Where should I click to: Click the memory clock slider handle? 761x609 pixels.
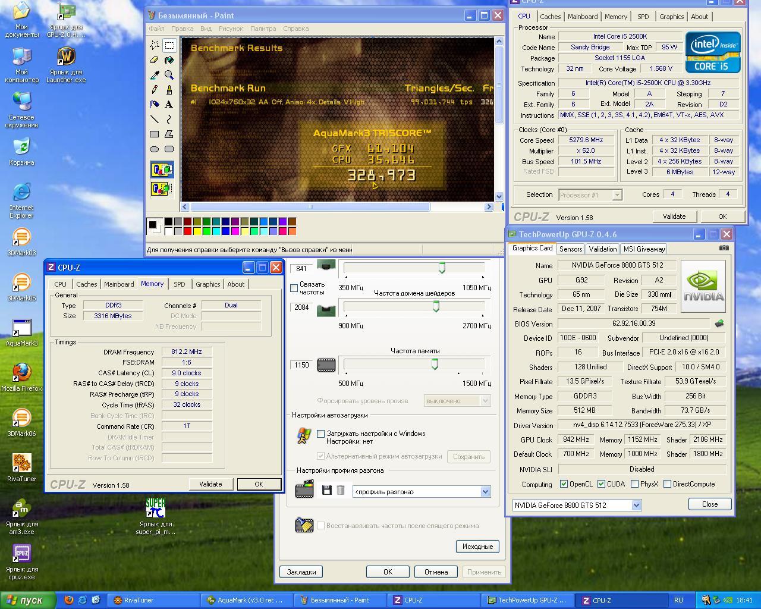coord(435,364)
